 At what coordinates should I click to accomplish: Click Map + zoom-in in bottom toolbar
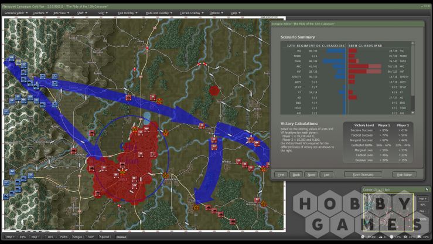coord(10,237)
